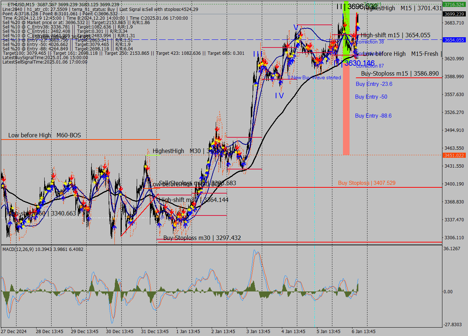Click the blue 3654.055 price tag

(454, 40)
